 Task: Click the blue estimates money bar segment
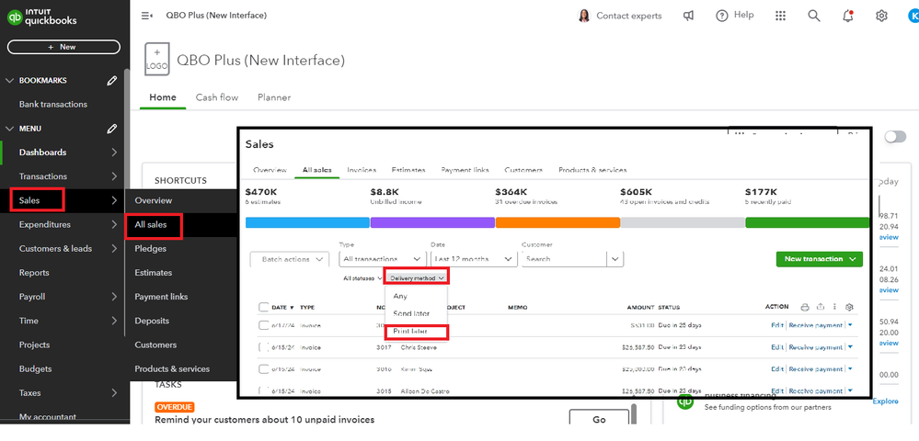[x=307, y=222]
